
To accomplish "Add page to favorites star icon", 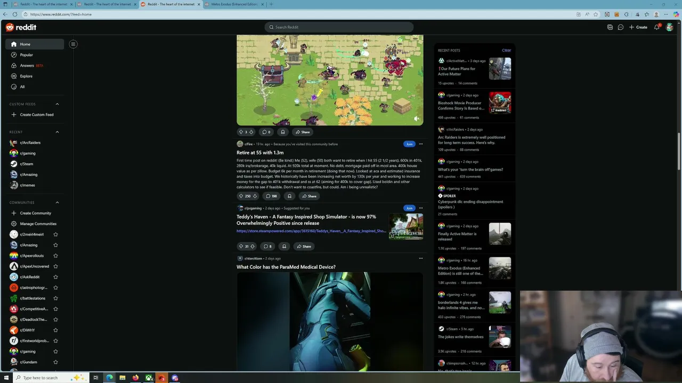I will [x=596, y=14].
